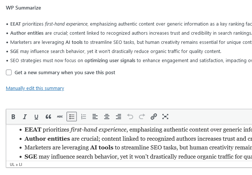The height and width of the screenshot is (175, 252).
Task: Click the 'optimizing user signals' summary bullet
Action: tap(131, 61)
